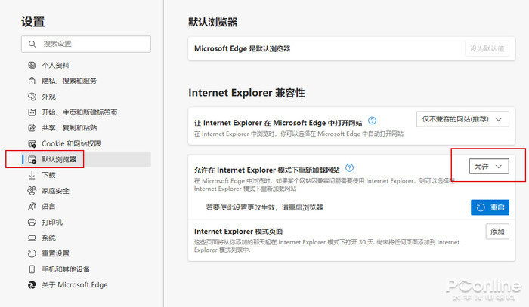
Task: Open 关于 Microsoft Edge page
Action: coord(75,285)
